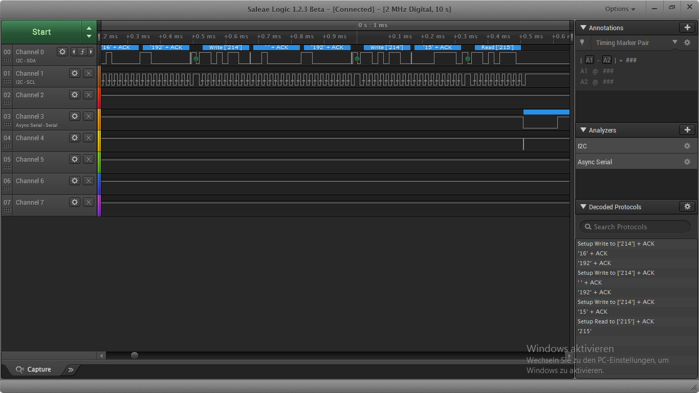Open Channel 0 settings gear

pyautogui.click(x=62, y=52)
